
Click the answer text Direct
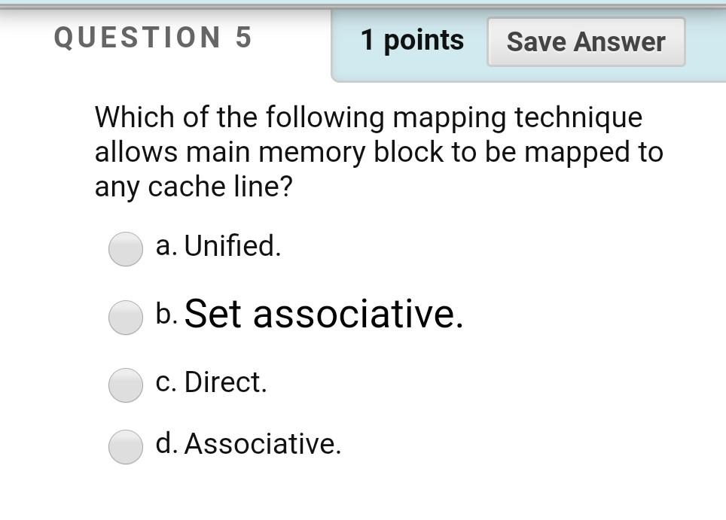(x=228, y=382)
